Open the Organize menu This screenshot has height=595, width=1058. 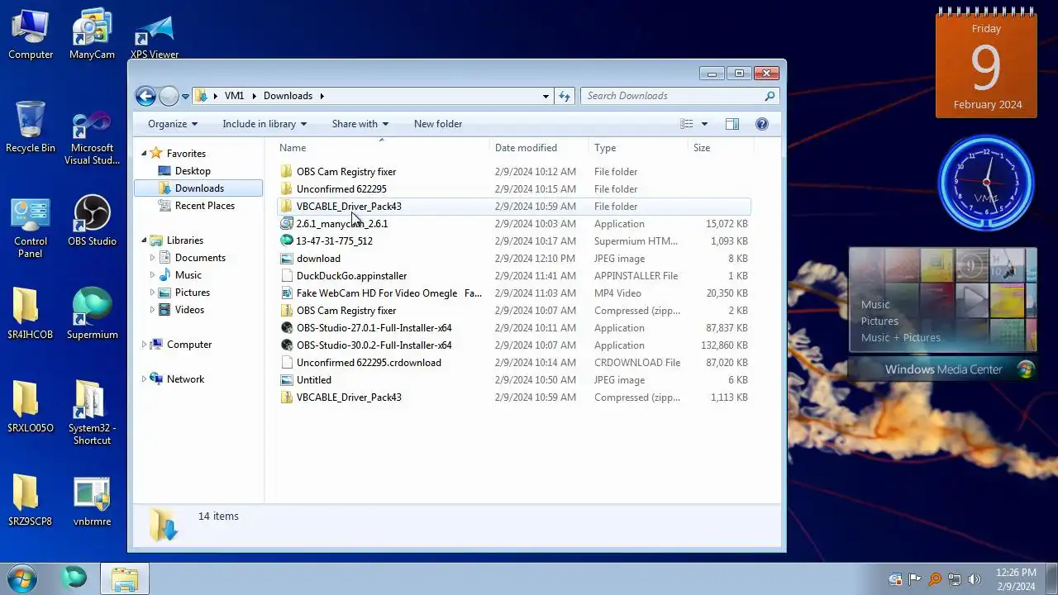[x=173, y=124]
